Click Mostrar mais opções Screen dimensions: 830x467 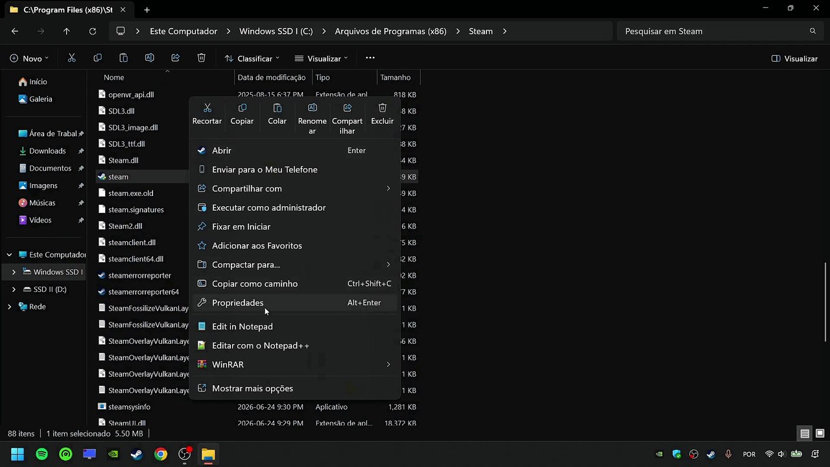(294, 389)
